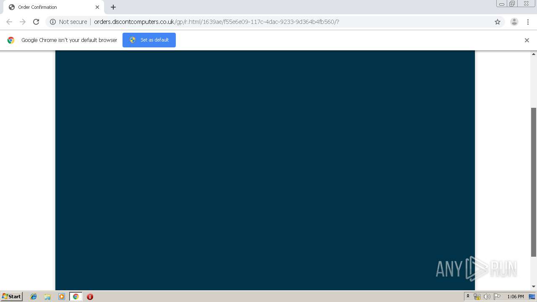Click the Chrome logo in the notification bar
The width and height of the screenshot is (537, 302).
11,40
